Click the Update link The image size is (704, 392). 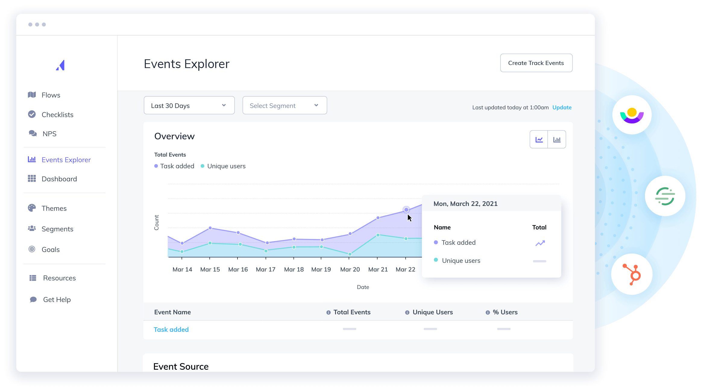coord(562,107)
